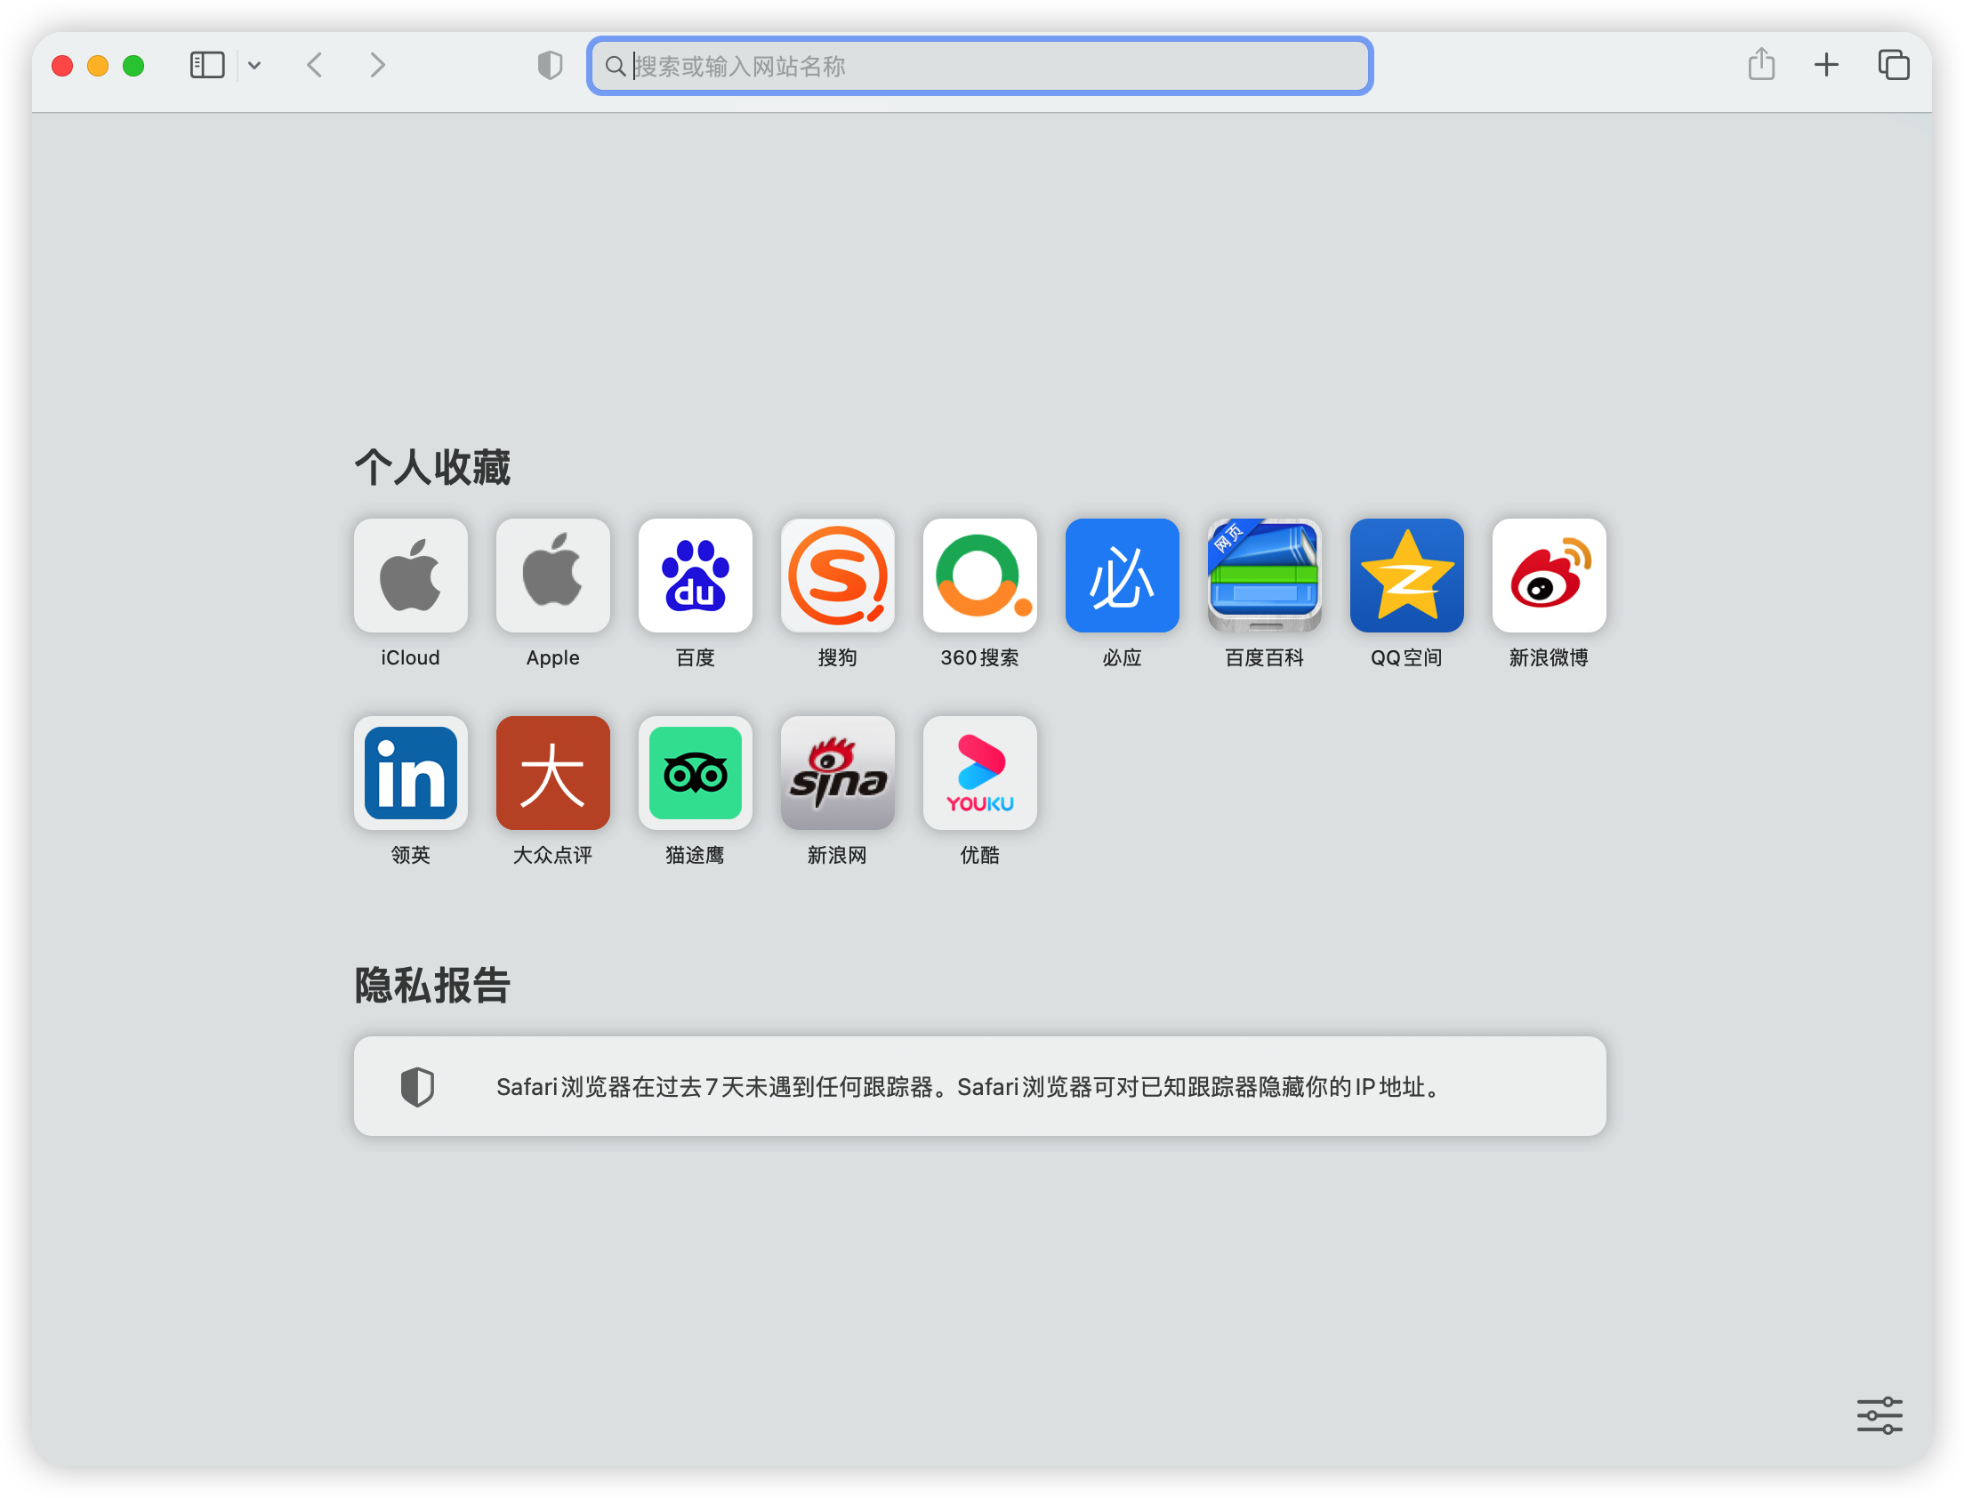Viewport: 1964px width, 1498px height.
Task: Open 猫途鹰 travel site
Action: point(696,773)
